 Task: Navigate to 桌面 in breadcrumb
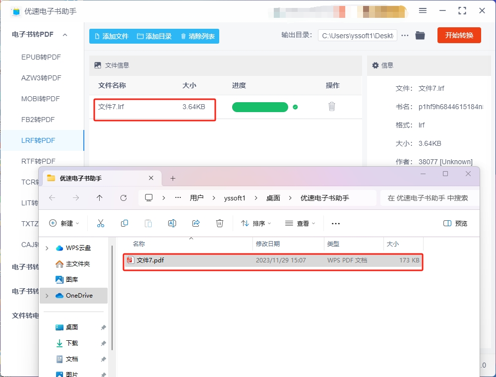tap(273, 198)
